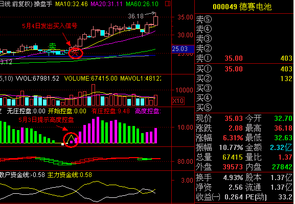The width and height of the screenshot is (295, 204).
Task: Click the 现价 35.03 current price value
Action: tap(234, 118)
